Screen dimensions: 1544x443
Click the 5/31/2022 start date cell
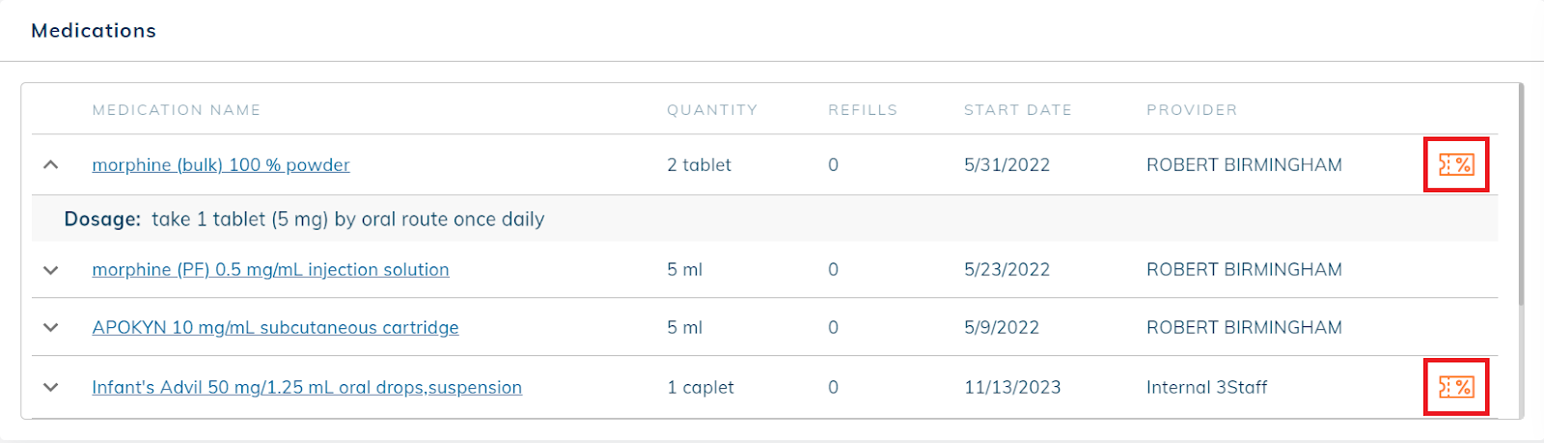[1006, 165]
